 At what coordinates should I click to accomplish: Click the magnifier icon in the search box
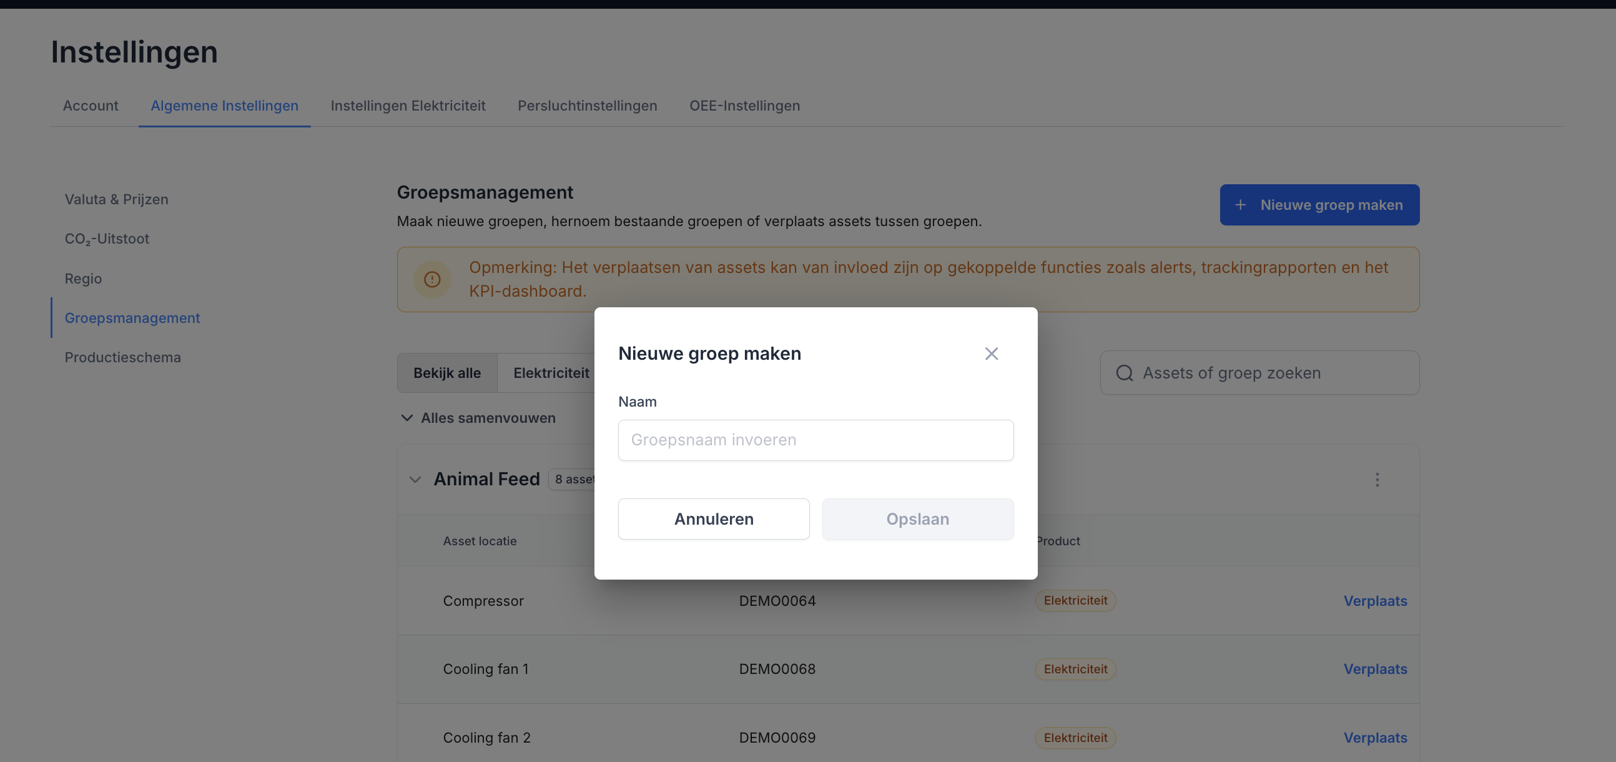[x=1124, y=373]
